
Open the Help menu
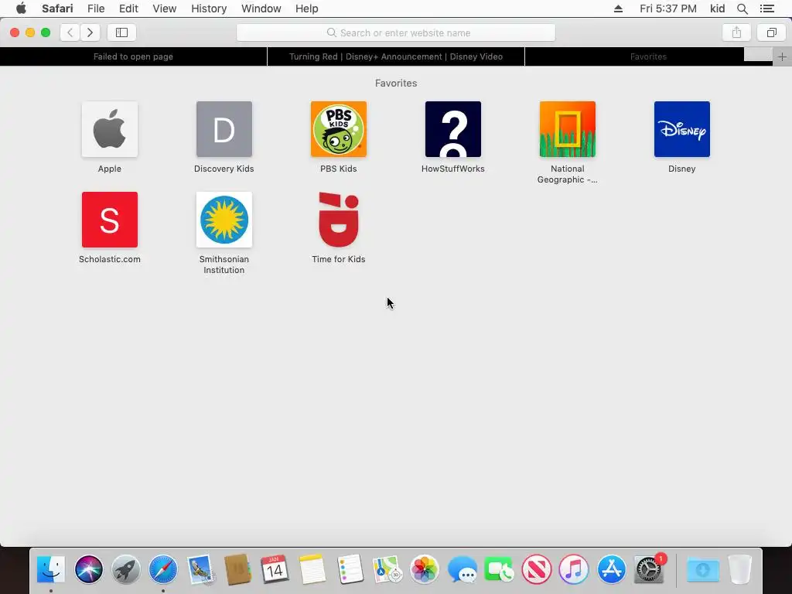click(306, 9)
